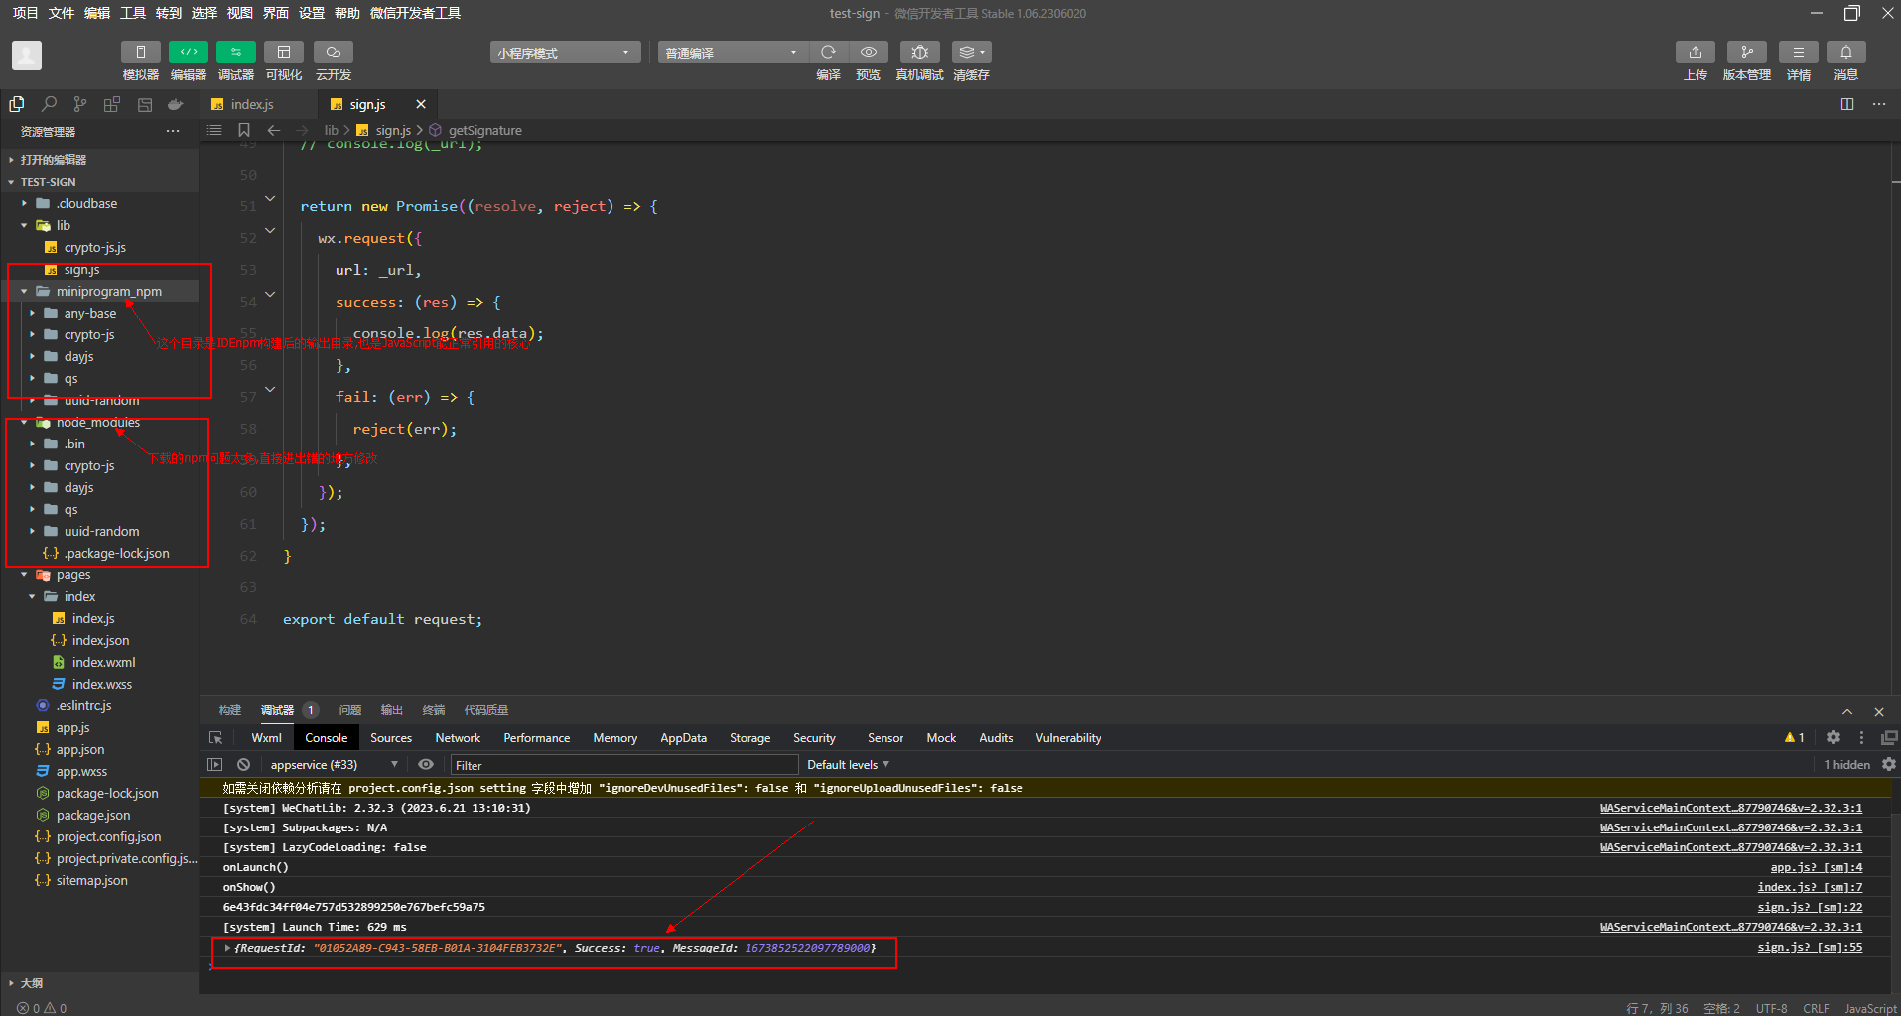
Task: Click the 编译 compile refresh icon
Action: [828, 52]
